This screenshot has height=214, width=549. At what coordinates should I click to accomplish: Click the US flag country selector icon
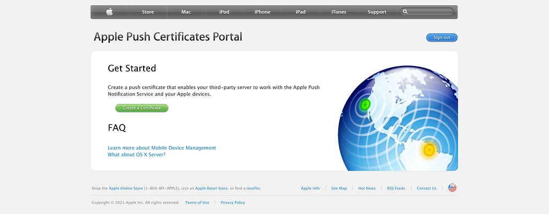452,188
